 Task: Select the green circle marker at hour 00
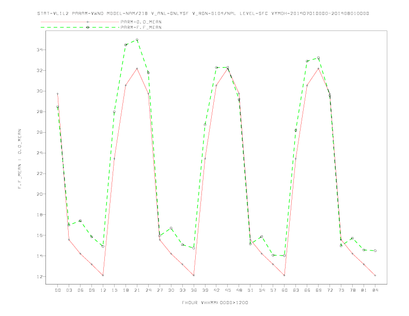click(x=57, y=107)
